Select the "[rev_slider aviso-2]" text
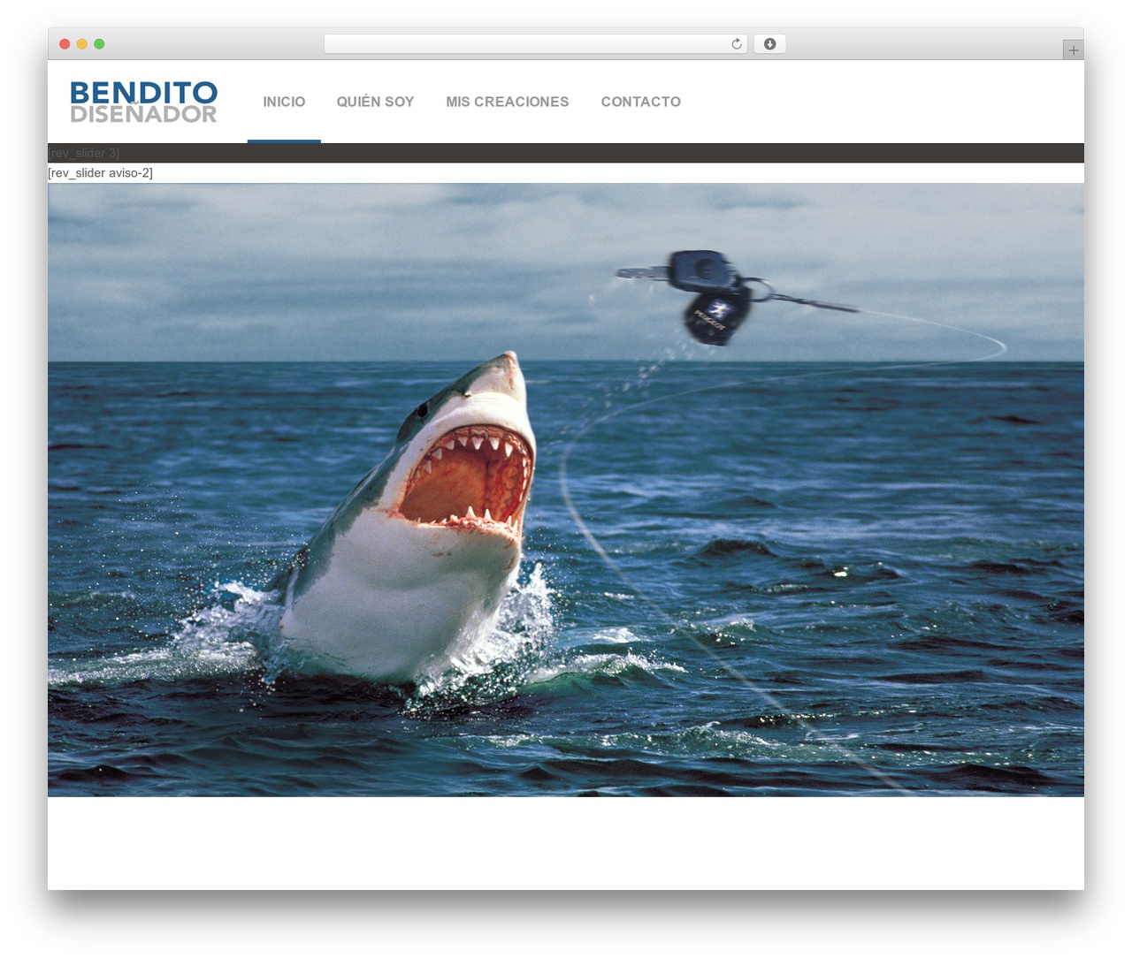1132x958 pixels. point(101,173)
